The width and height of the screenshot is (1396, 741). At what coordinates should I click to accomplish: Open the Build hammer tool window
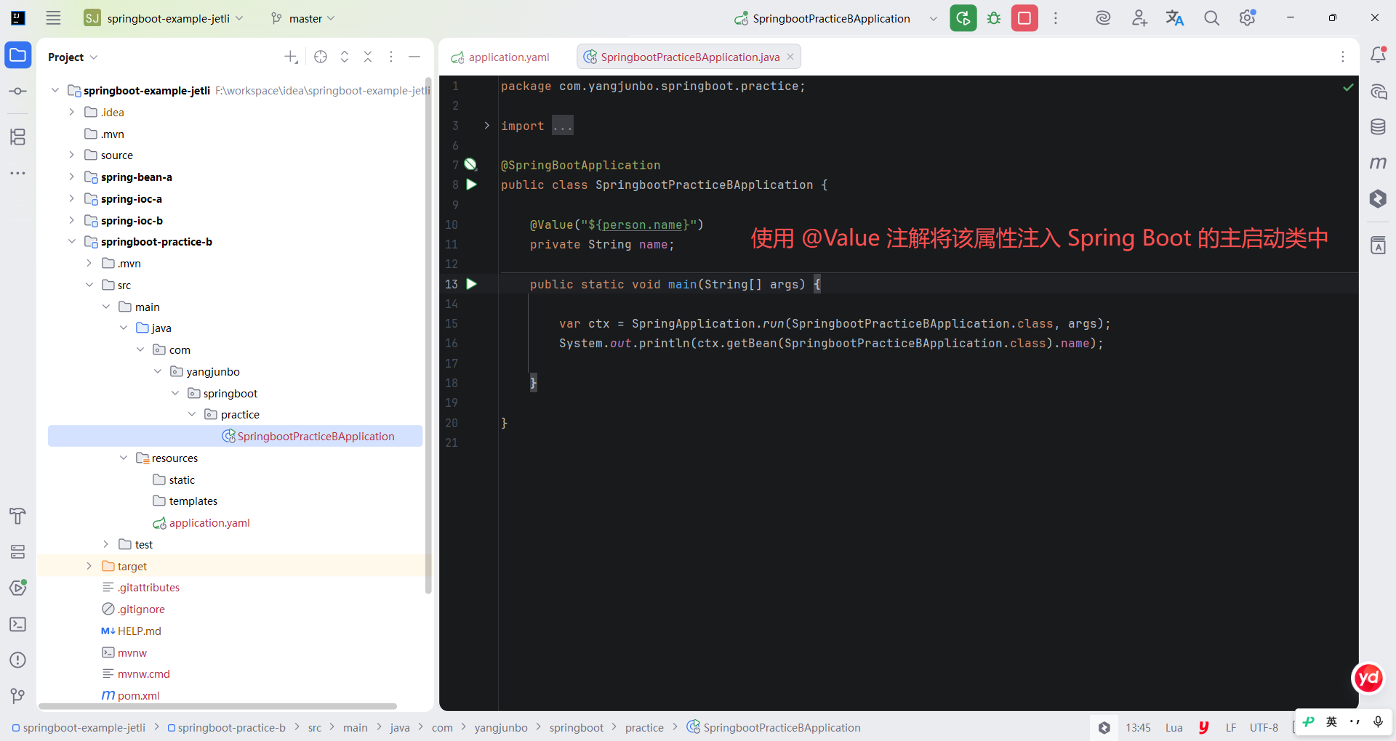point(18,516)
